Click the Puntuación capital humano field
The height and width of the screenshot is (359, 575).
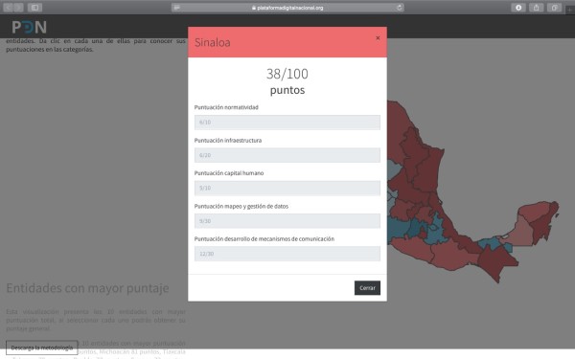pyautogui.click(x=287, y=188)
